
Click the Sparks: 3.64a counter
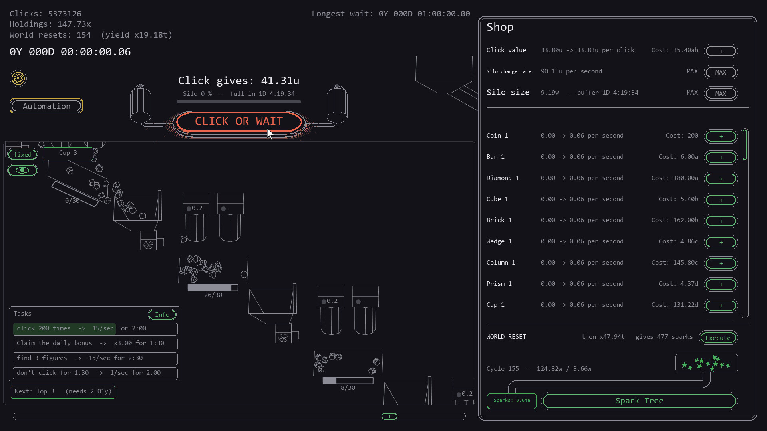click(x=512, y=401)
